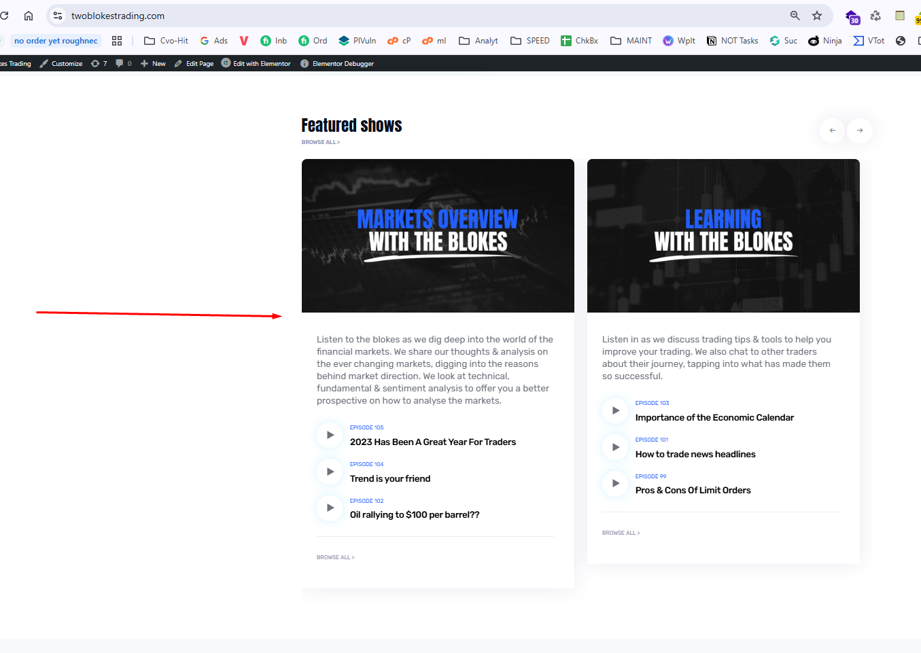Open the Google Ads bookmark

(x=214, y=41)
